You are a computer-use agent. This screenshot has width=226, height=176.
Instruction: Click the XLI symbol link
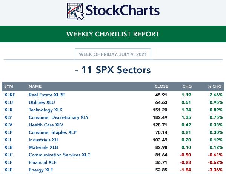[8, 140]
